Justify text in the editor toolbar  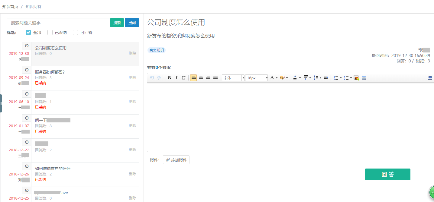point(215,78)
